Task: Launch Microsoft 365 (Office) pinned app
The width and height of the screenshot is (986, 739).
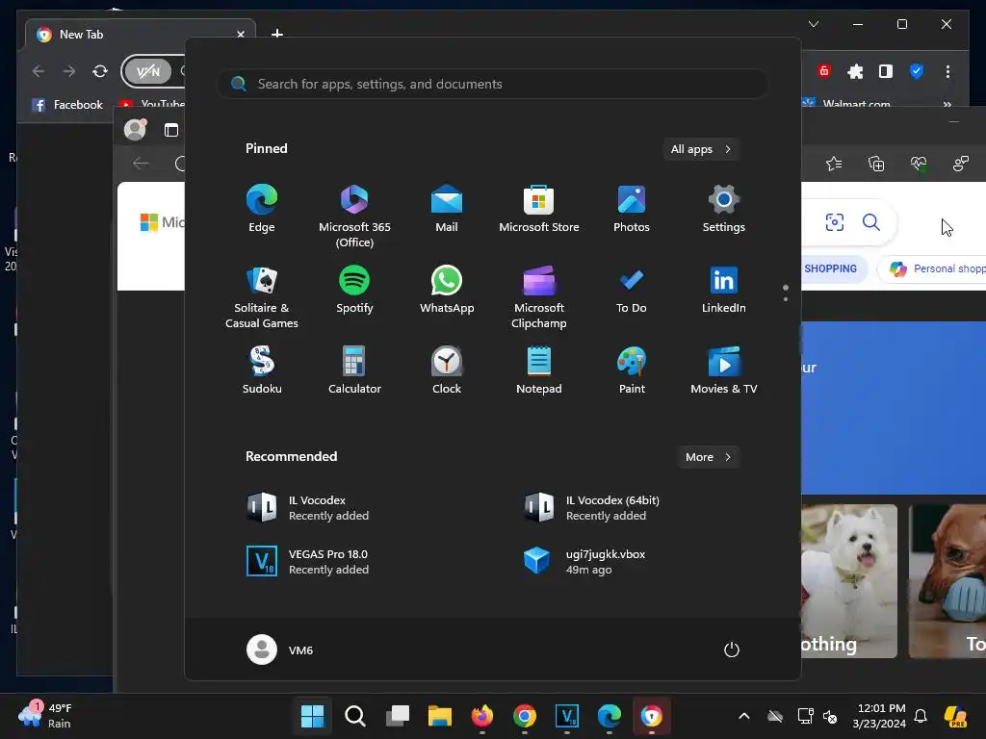Action: pyautogui.click(x=354, y=217)
